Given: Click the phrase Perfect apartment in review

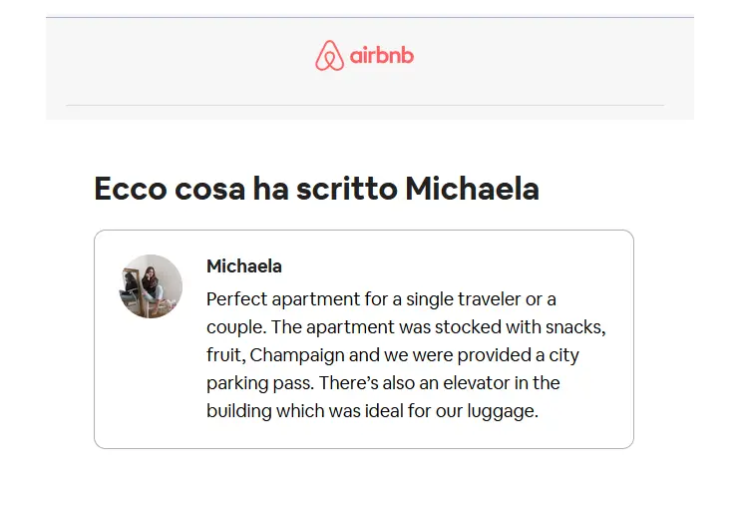Looking at the screenshot, I should [283, 299].
